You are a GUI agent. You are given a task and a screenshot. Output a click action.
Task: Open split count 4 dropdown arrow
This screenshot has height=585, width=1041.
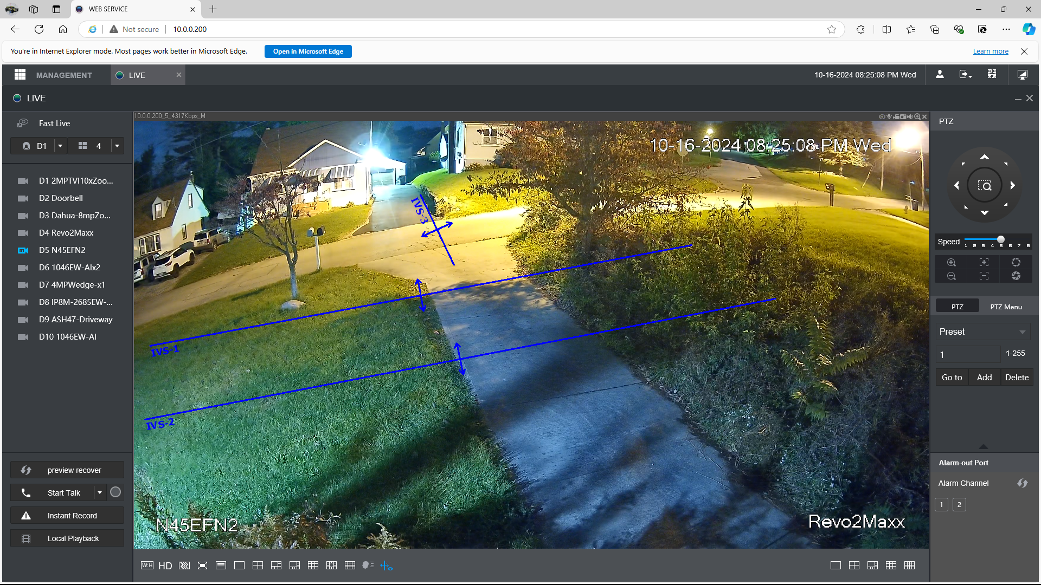117,146
